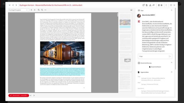Click the user avatar in chat
Viewport: 184px width, 103px height.
(139, 16)
